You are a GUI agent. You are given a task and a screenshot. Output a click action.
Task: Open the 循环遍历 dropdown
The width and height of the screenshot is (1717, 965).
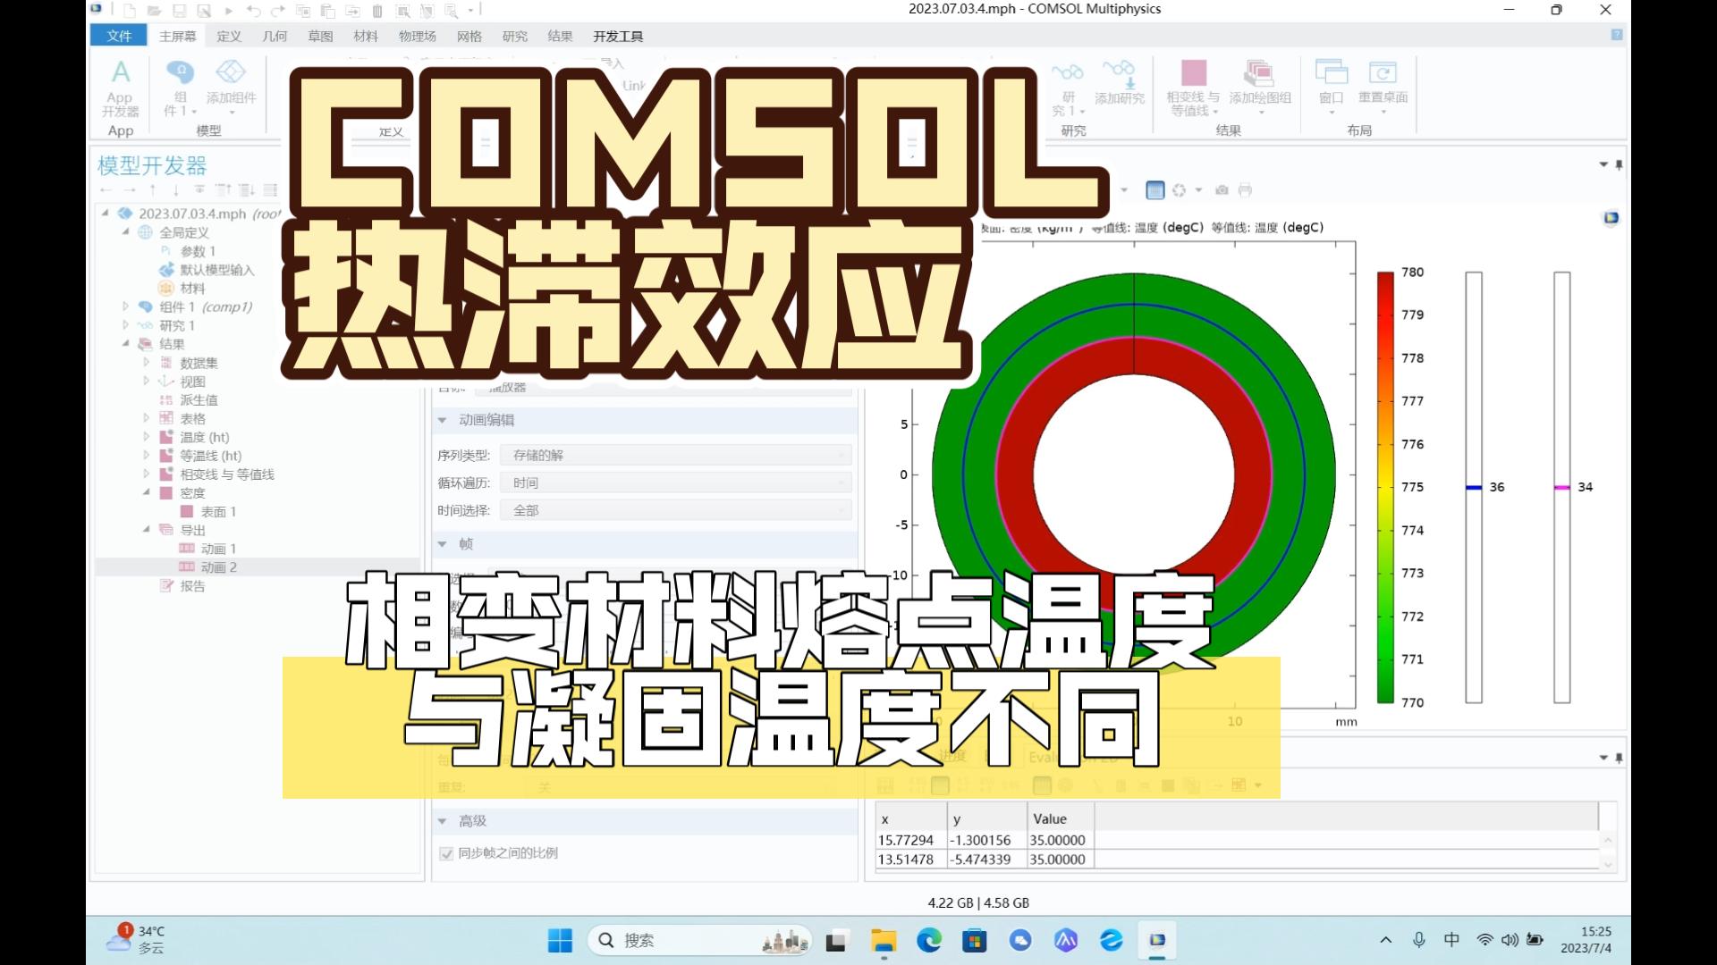[x=675, y=482]
